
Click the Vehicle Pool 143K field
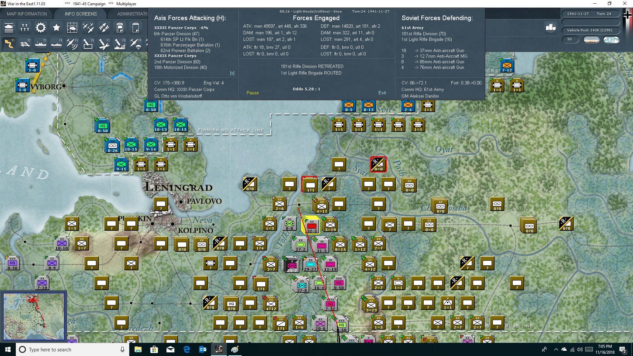pyautogui.click(x=590, y=30)
